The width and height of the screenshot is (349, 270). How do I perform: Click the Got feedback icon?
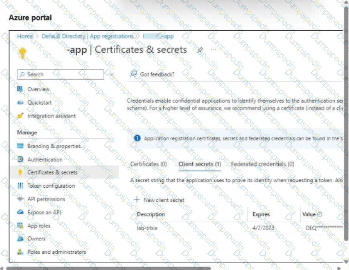tap(134, 74)
